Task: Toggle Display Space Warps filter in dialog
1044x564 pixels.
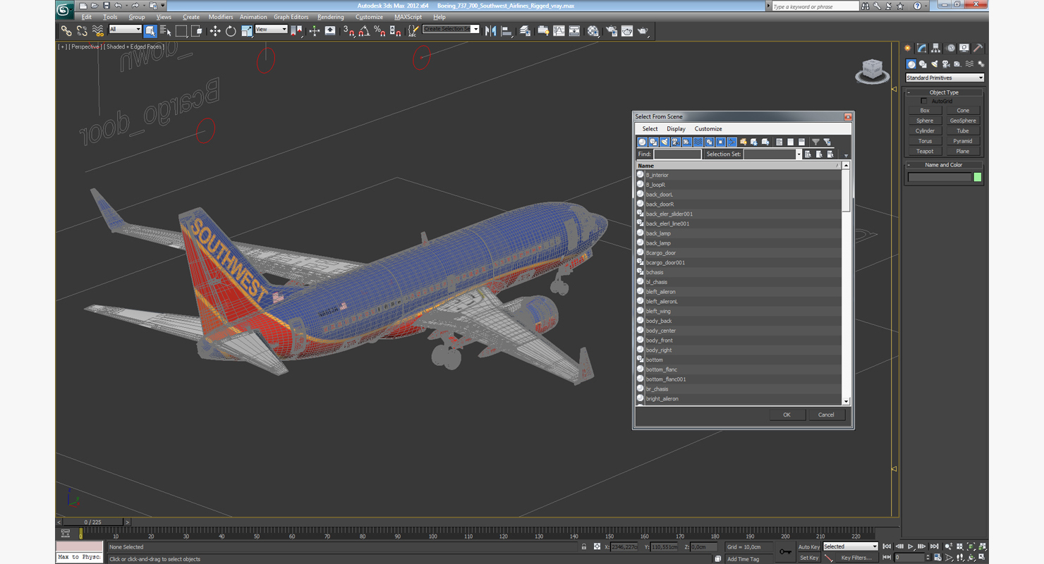Action: click(x=698, y=142)
